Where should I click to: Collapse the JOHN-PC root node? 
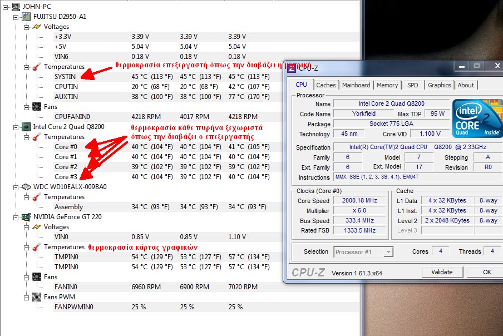click(x=6, y=7)
